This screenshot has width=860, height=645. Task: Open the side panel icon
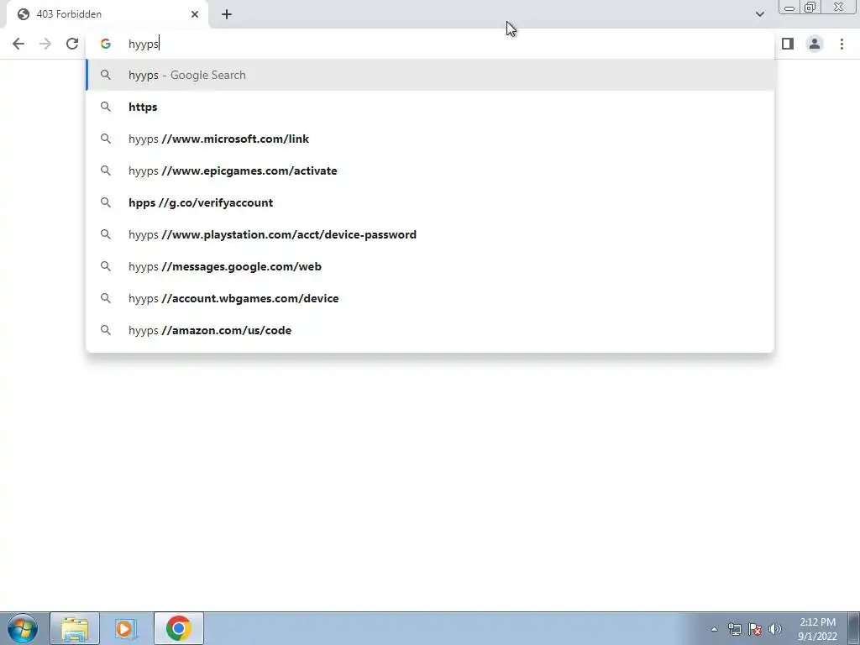coord(788,44)
